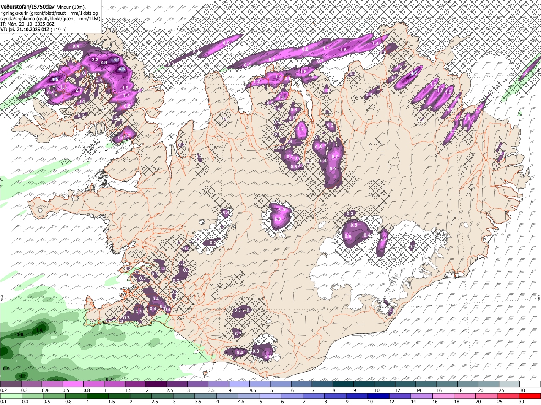
Task: Click the bright red 30 rain scale swatch
Action: click(x=530, y=396)
